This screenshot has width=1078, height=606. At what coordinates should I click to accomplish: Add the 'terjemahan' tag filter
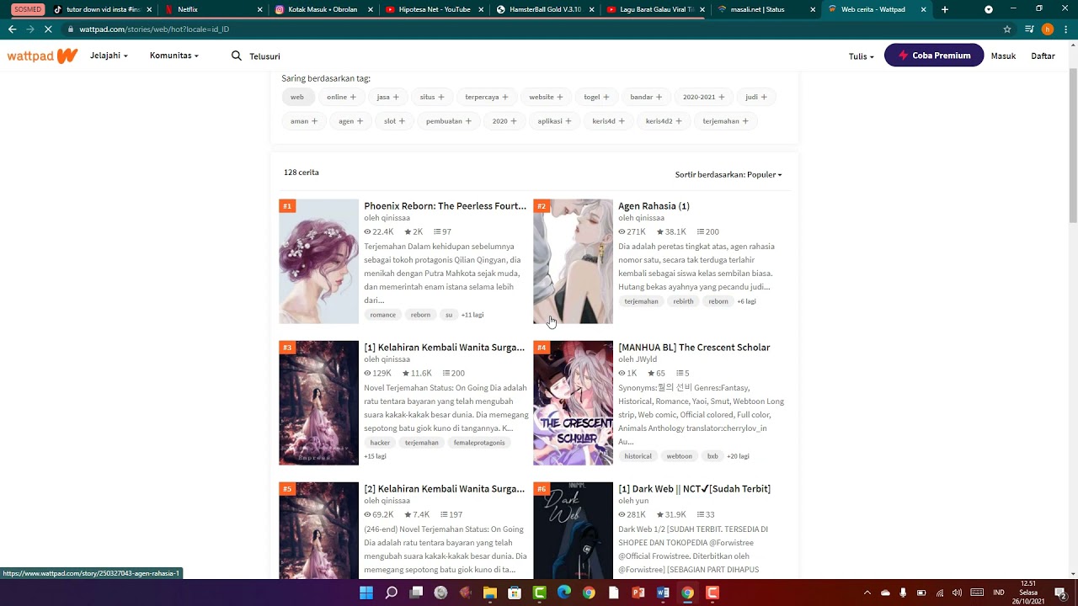(725, 121)
